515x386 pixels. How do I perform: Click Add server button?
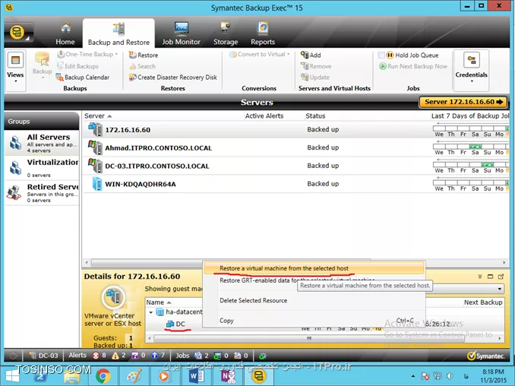(311, 55)
